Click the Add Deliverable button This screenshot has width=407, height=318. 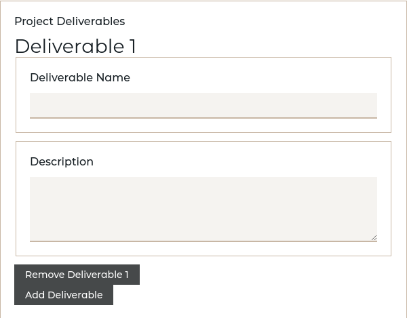pyautogui.click(x=64, y=295)
